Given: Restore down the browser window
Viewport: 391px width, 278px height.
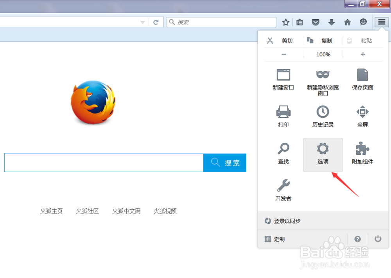Looking at the screenshot, I should (x=363, y=4).
